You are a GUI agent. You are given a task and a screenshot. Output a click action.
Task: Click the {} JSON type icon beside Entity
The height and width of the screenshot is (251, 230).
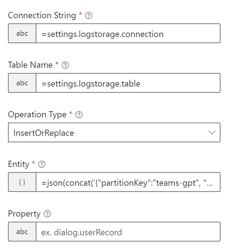click(x=22, y=182)
